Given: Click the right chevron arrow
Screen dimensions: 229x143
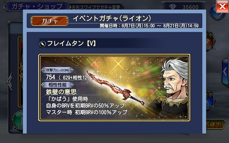Looking at the screenshot, I should 225,72.
